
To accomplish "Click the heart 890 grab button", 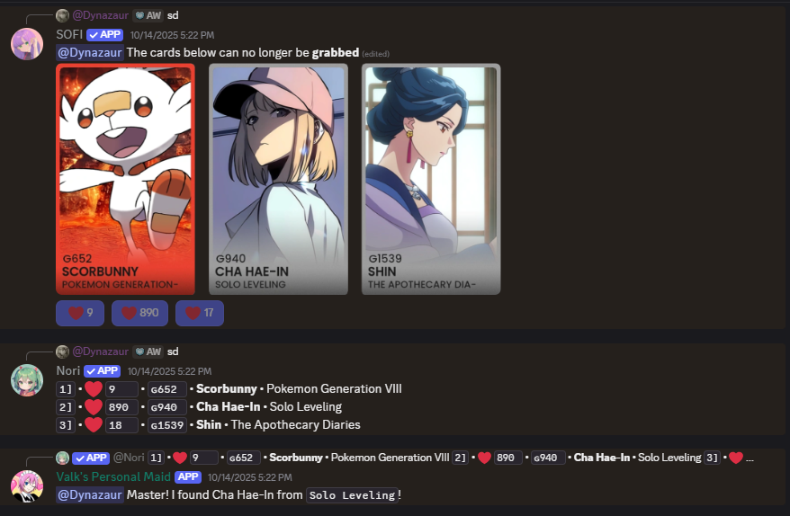I will 139,313.
